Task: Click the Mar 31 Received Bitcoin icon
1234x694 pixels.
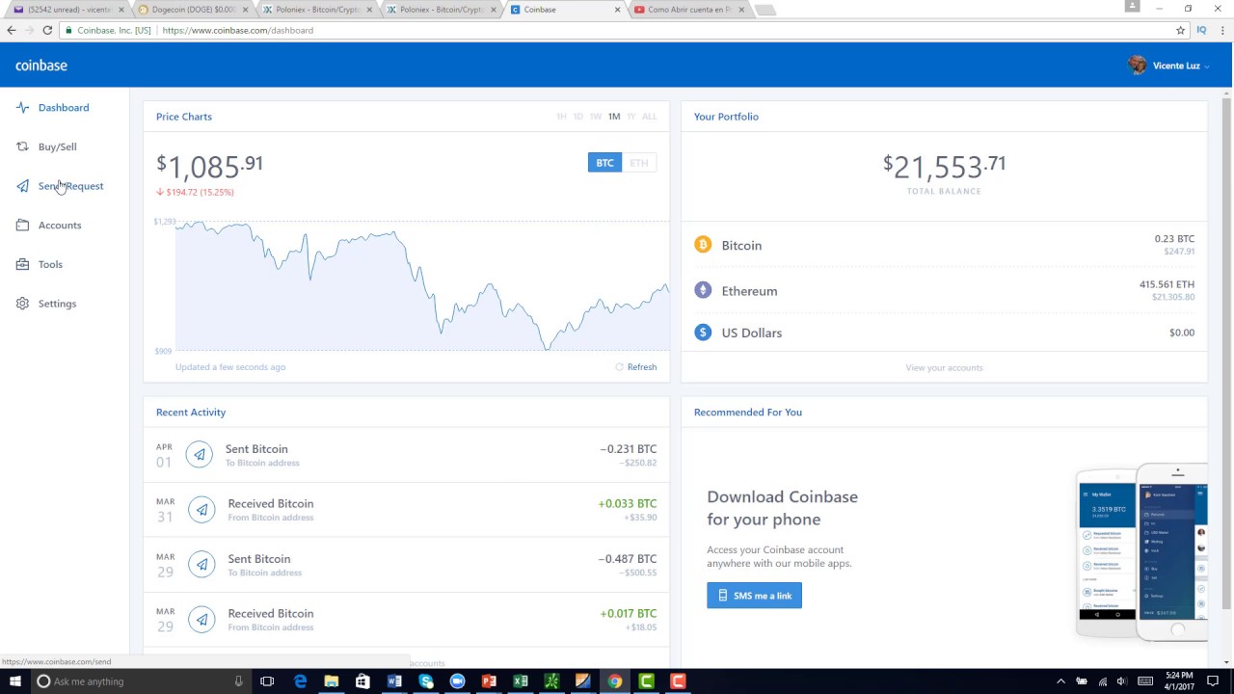Action: [x=201, y=510]
